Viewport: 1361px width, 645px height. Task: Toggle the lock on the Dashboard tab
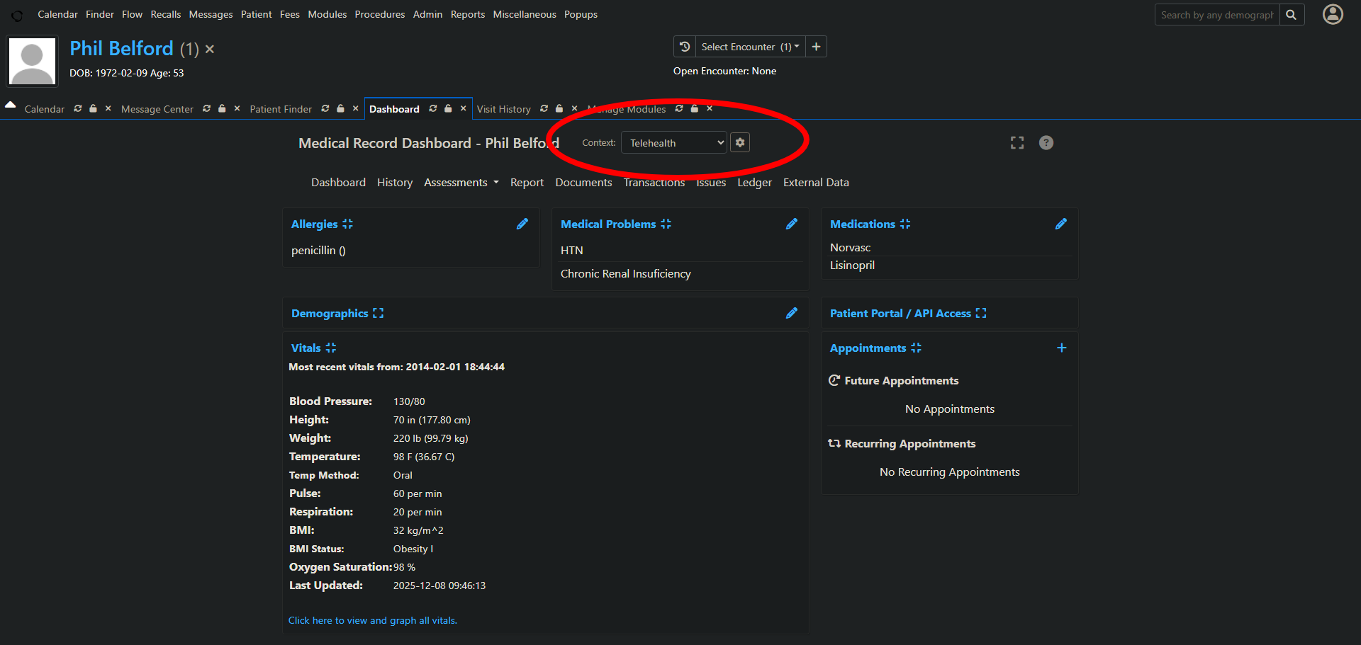pyautogui.click(x=448, y=108)
